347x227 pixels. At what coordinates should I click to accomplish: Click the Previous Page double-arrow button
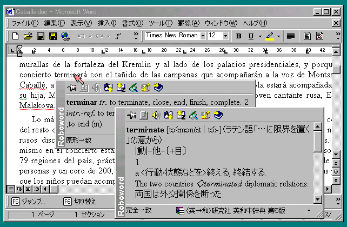tap(336, 163)
